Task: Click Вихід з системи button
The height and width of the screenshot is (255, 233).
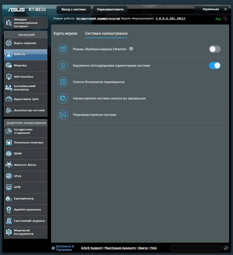Action: tap(74, 10)
